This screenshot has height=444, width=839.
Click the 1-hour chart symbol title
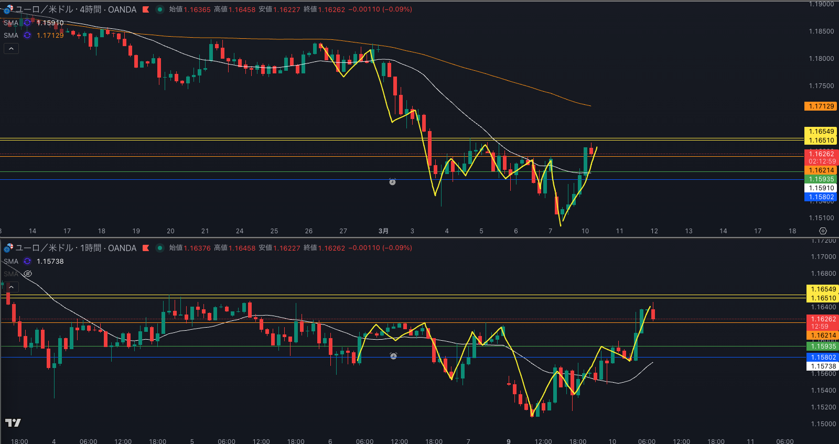coord(76,248)
